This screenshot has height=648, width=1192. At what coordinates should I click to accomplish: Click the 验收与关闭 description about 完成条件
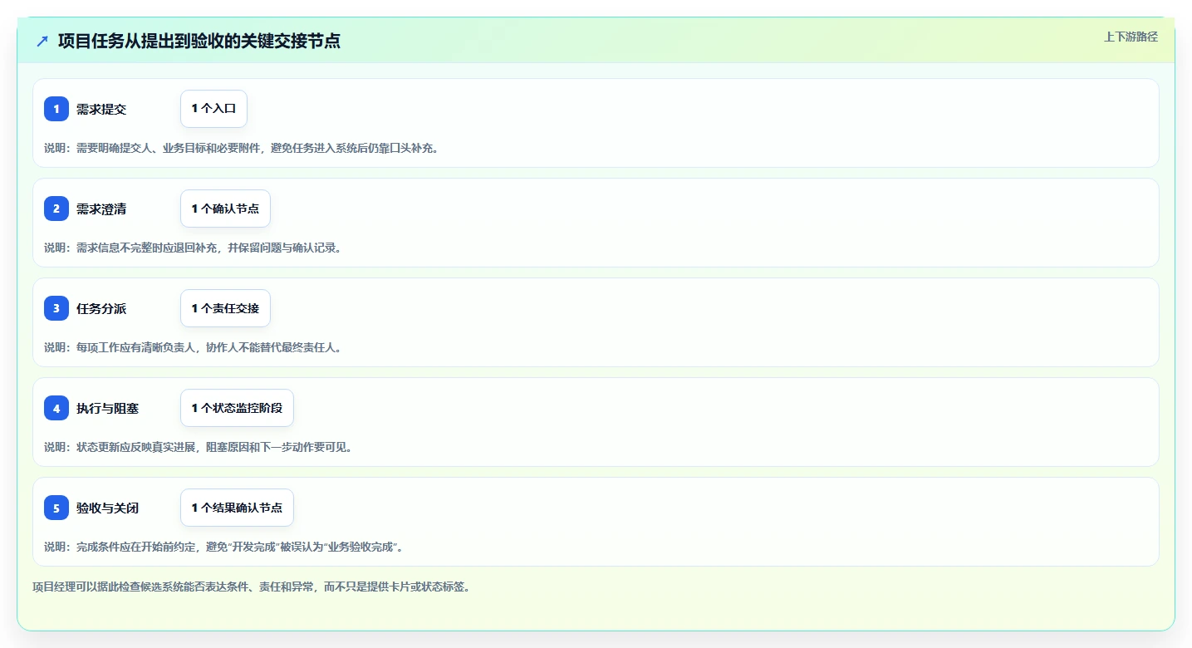[223, 547]
